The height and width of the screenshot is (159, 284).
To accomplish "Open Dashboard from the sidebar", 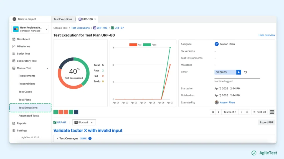I will pyautogui.click(x=24, y=39).
